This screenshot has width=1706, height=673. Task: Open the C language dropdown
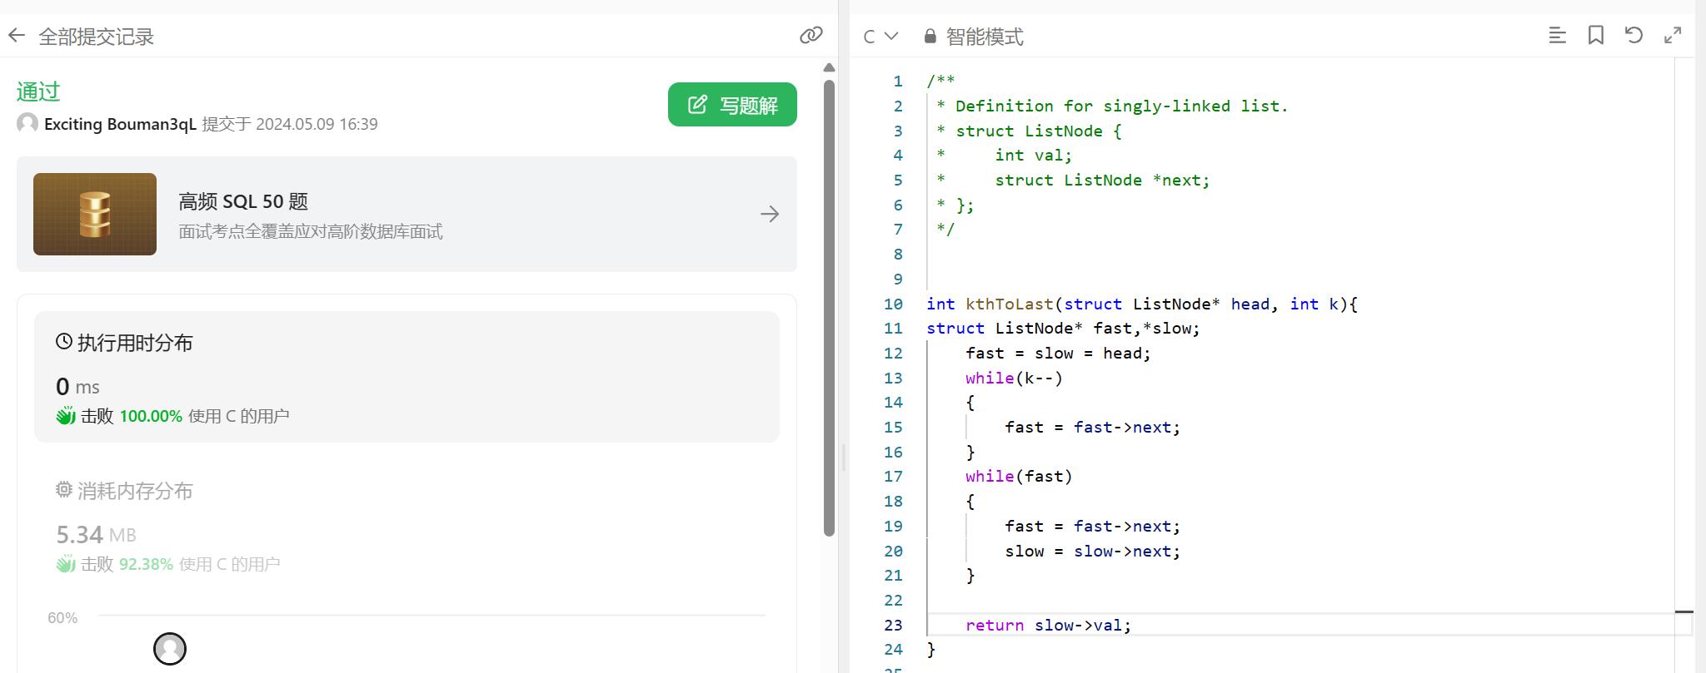click(880, 36)
